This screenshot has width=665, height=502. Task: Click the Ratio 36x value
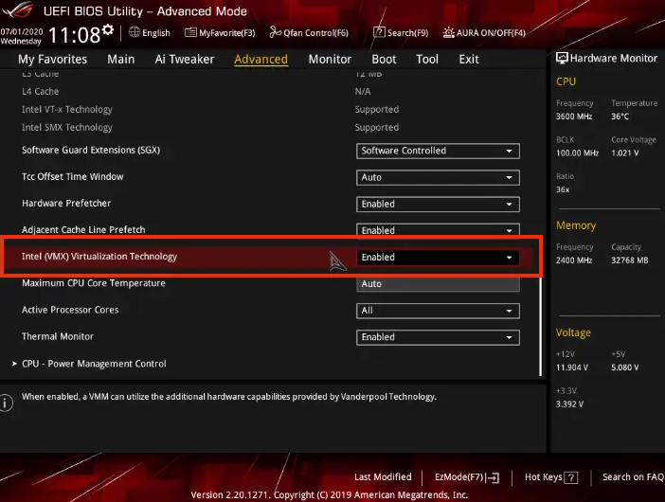563,189
